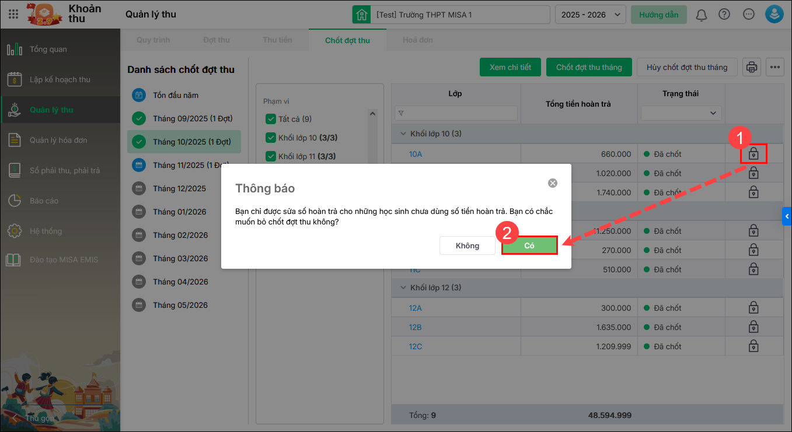This screenshot has height=432, width=792.
Task: Select Tháng 12/2025 in the list
Action: click(x=184, y=188)
